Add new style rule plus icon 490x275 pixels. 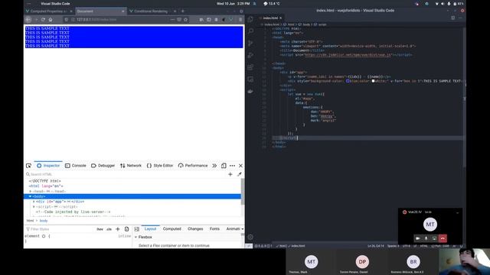point(118,229)
